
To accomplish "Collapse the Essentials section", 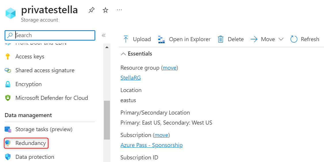I will 123,54.
